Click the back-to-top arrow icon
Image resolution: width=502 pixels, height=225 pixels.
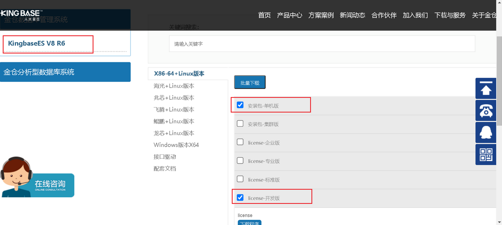coord(486,88)
